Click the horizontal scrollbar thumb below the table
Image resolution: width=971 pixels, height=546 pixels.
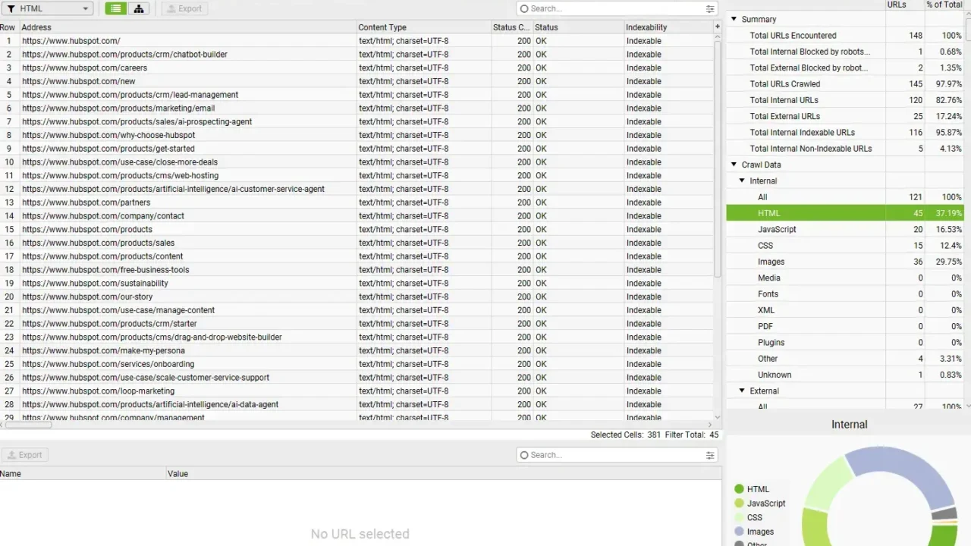[x=27, y=425]
